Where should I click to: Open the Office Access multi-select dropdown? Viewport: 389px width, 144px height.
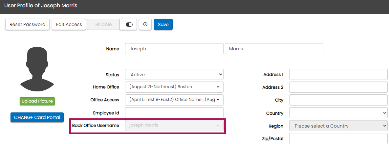(x=174, y=100)
